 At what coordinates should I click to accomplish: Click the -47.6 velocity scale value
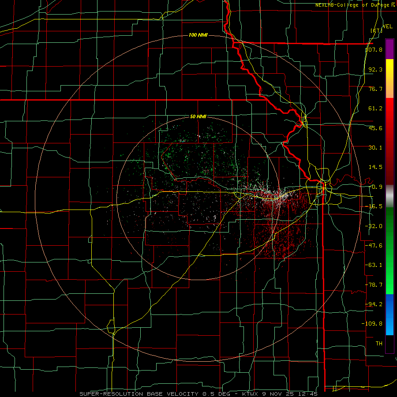(374, 246)
